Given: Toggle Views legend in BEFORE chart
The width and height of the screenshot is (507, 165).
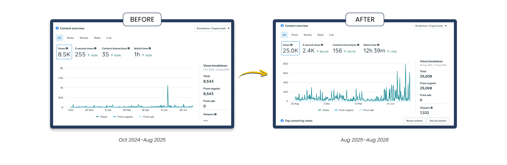Looking at the screenshot, I should coord(102,117).
